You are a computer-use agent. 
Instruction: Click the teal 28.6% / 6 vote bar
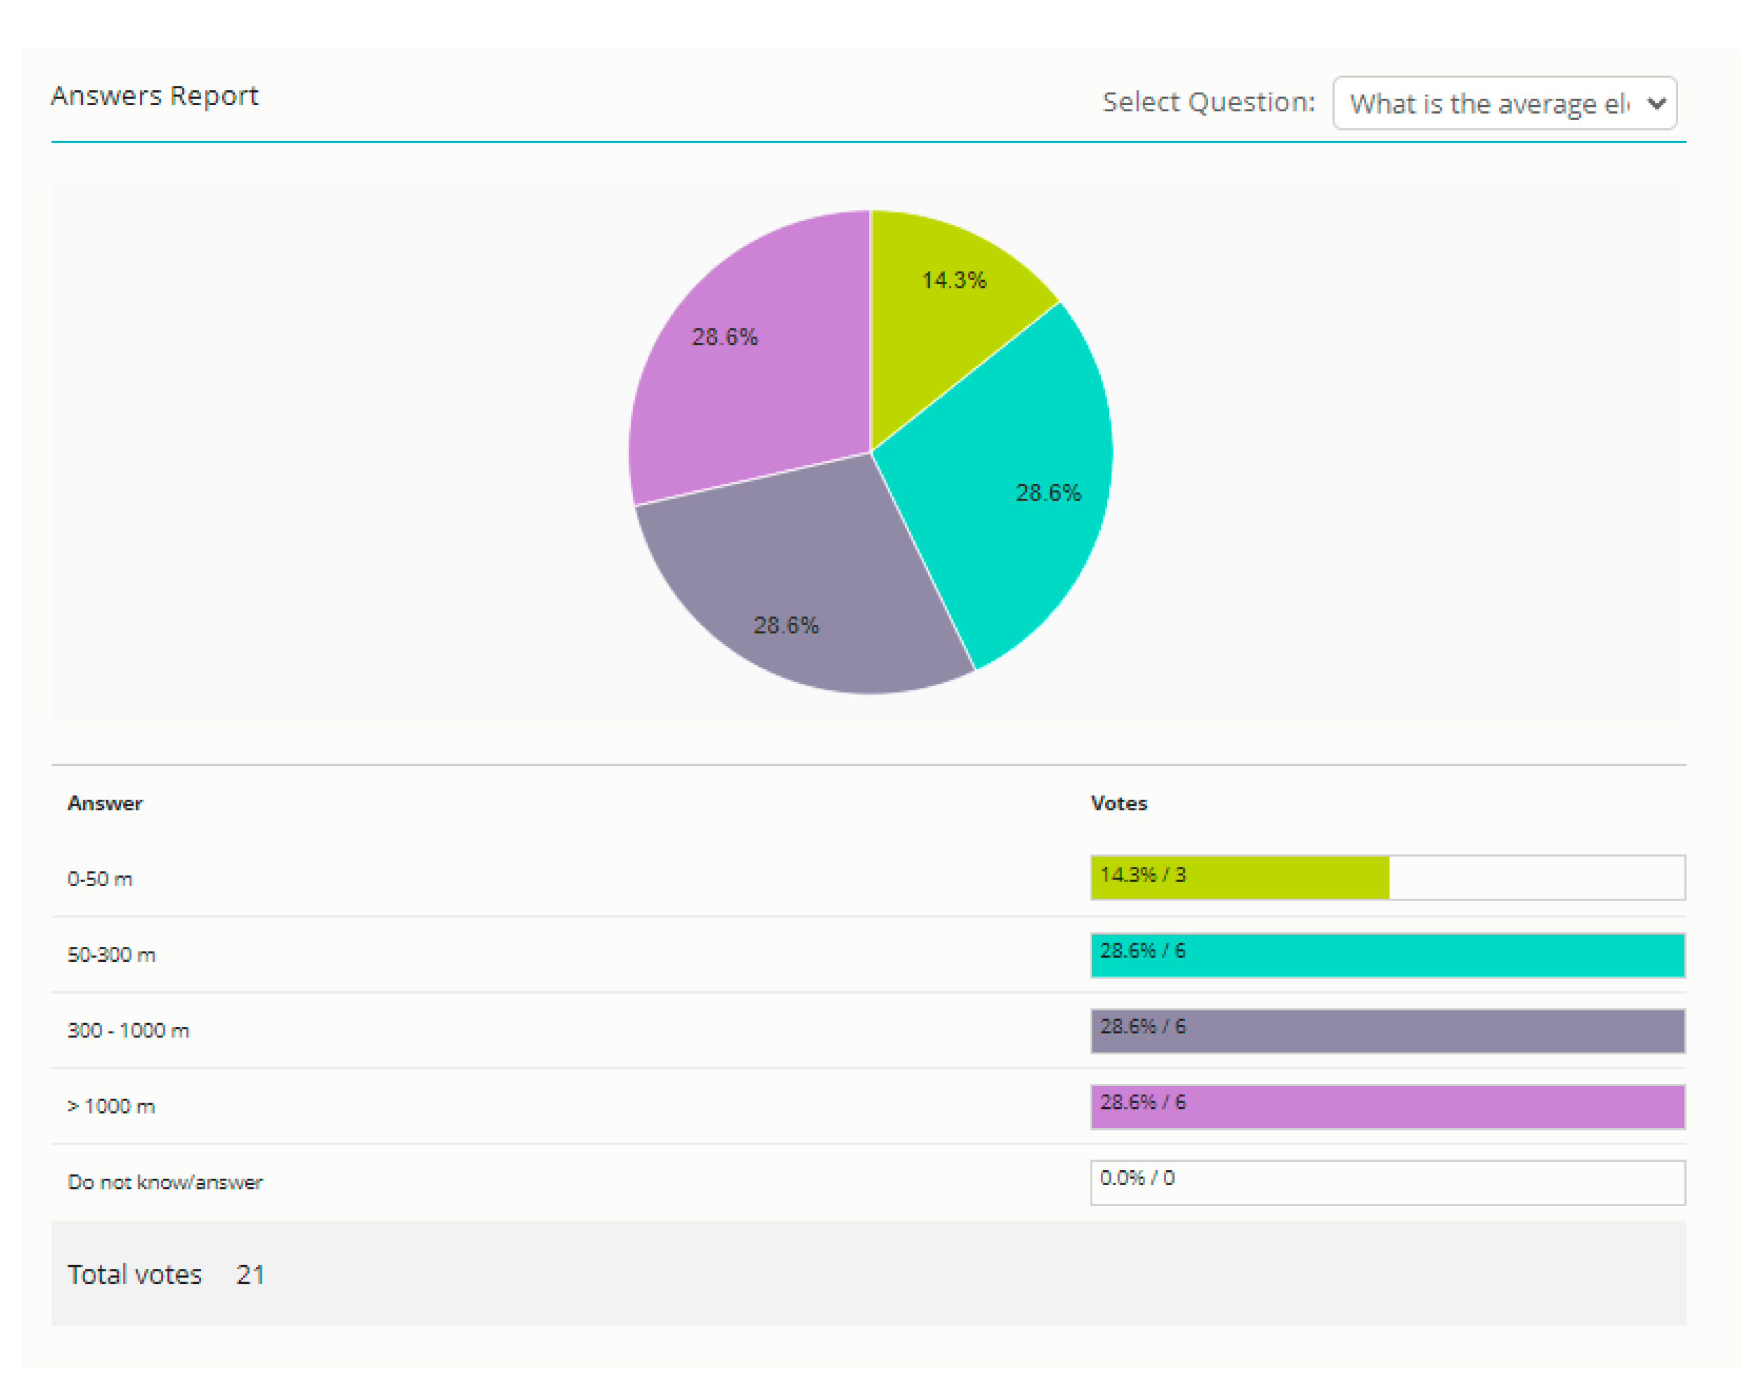[x=1387, y=955]
